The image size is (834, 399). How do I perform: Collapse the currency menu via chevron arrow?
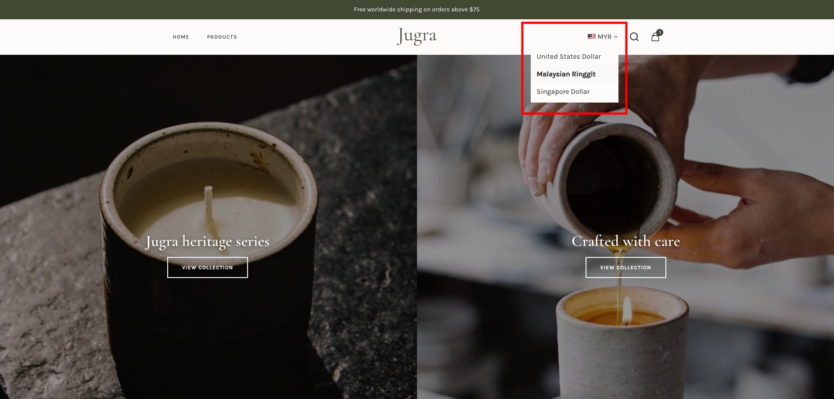coord(616,37)
